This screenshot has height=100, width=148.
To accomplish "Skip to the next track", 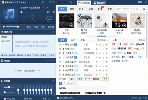I will [x=41, y=19].
